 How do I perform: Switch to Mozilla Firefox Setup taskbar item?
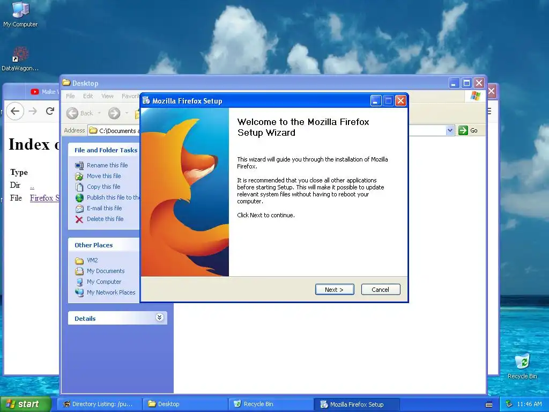357,404
